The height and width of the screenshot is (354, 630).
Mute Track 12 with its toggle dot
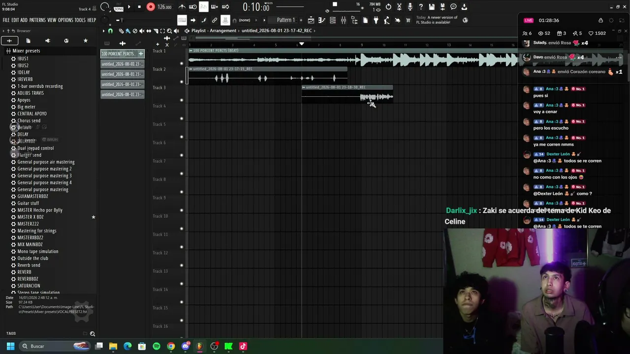182,265
